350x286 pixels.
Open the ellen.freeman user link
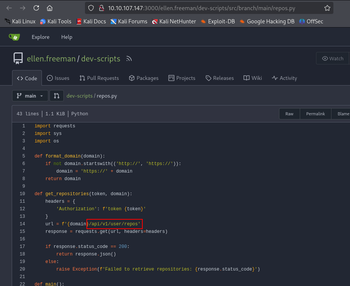51,59
